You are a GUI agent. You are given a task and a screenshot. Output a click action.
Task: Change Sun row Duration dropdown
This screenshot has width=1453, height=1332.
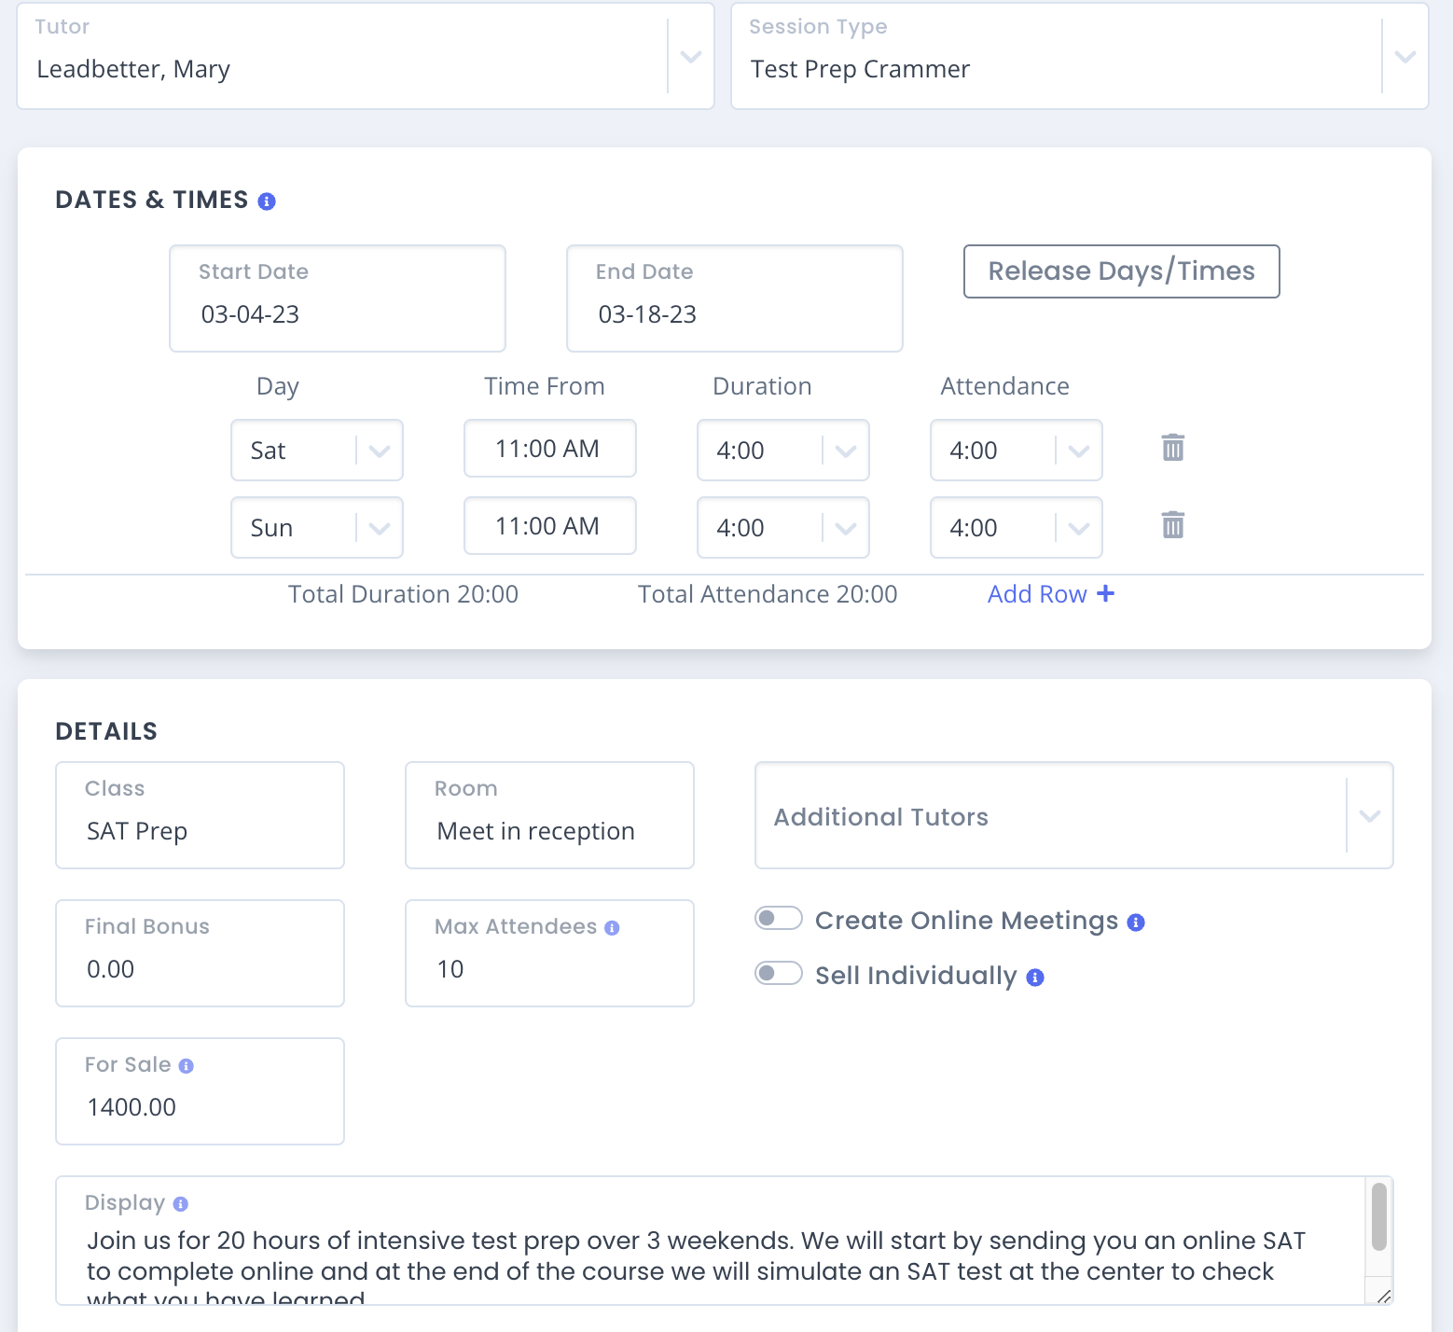tap(783, 528)
